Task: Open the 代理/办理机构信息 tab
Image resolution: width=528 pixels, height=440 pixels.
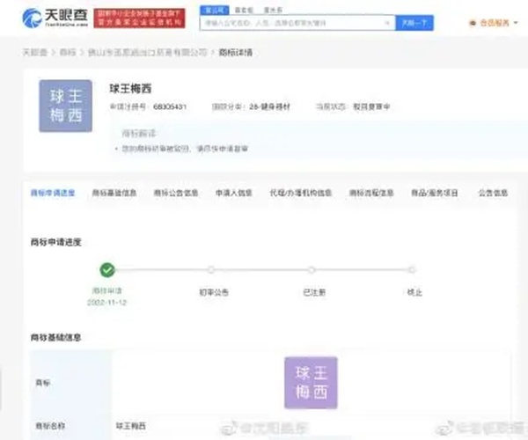Action: (x=300, y=192)
